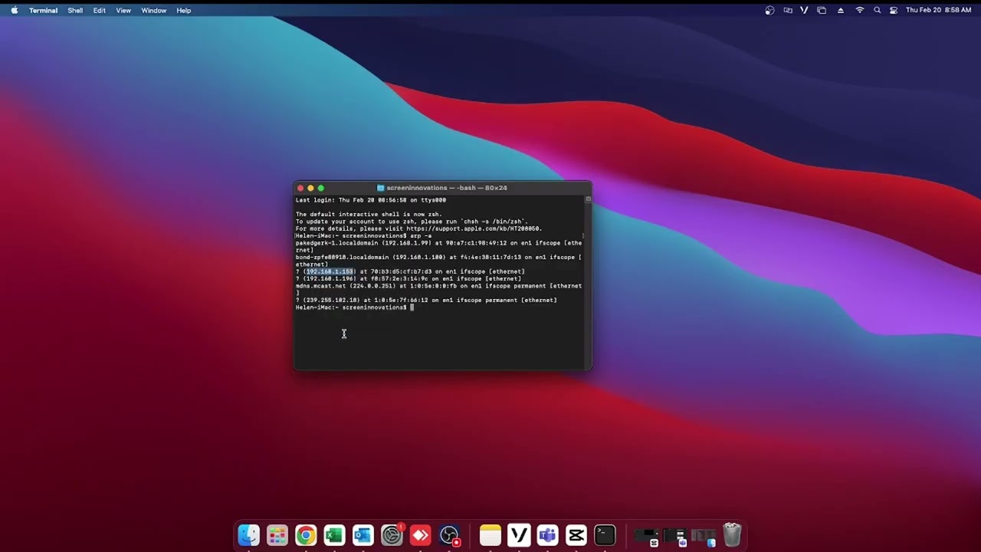Open Microsoft Teams from the Dock
The width and height of the screenshot is (981, 552).
pos(547,534)
